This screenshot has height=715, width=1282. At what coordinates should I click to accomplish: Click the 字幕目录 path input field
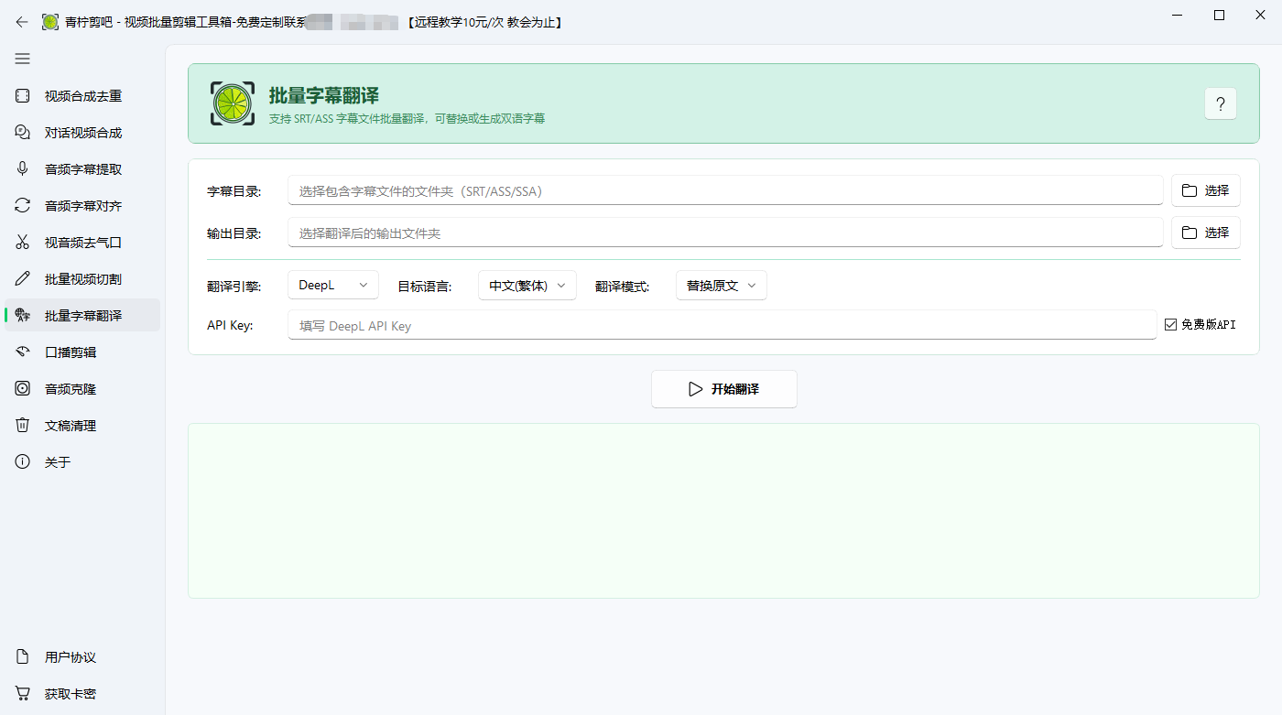click(725, 190)
